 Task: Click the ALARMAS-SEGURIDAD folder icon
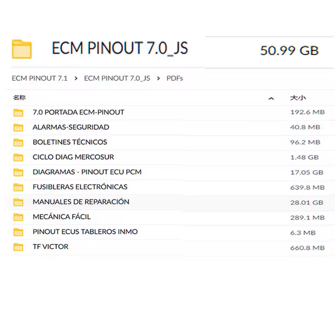pos(18,127)
